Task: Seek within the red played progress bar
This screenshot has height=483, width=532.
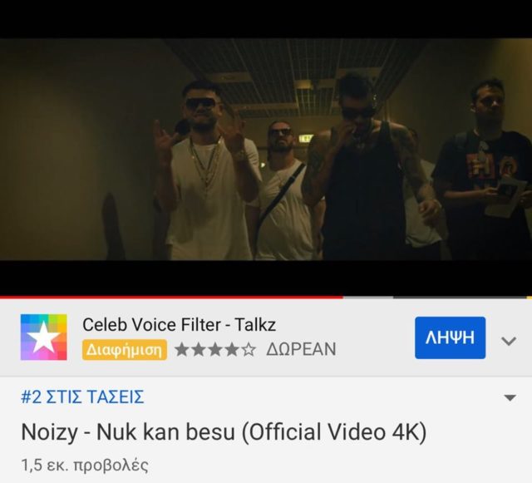Action: tap(171, 297)
